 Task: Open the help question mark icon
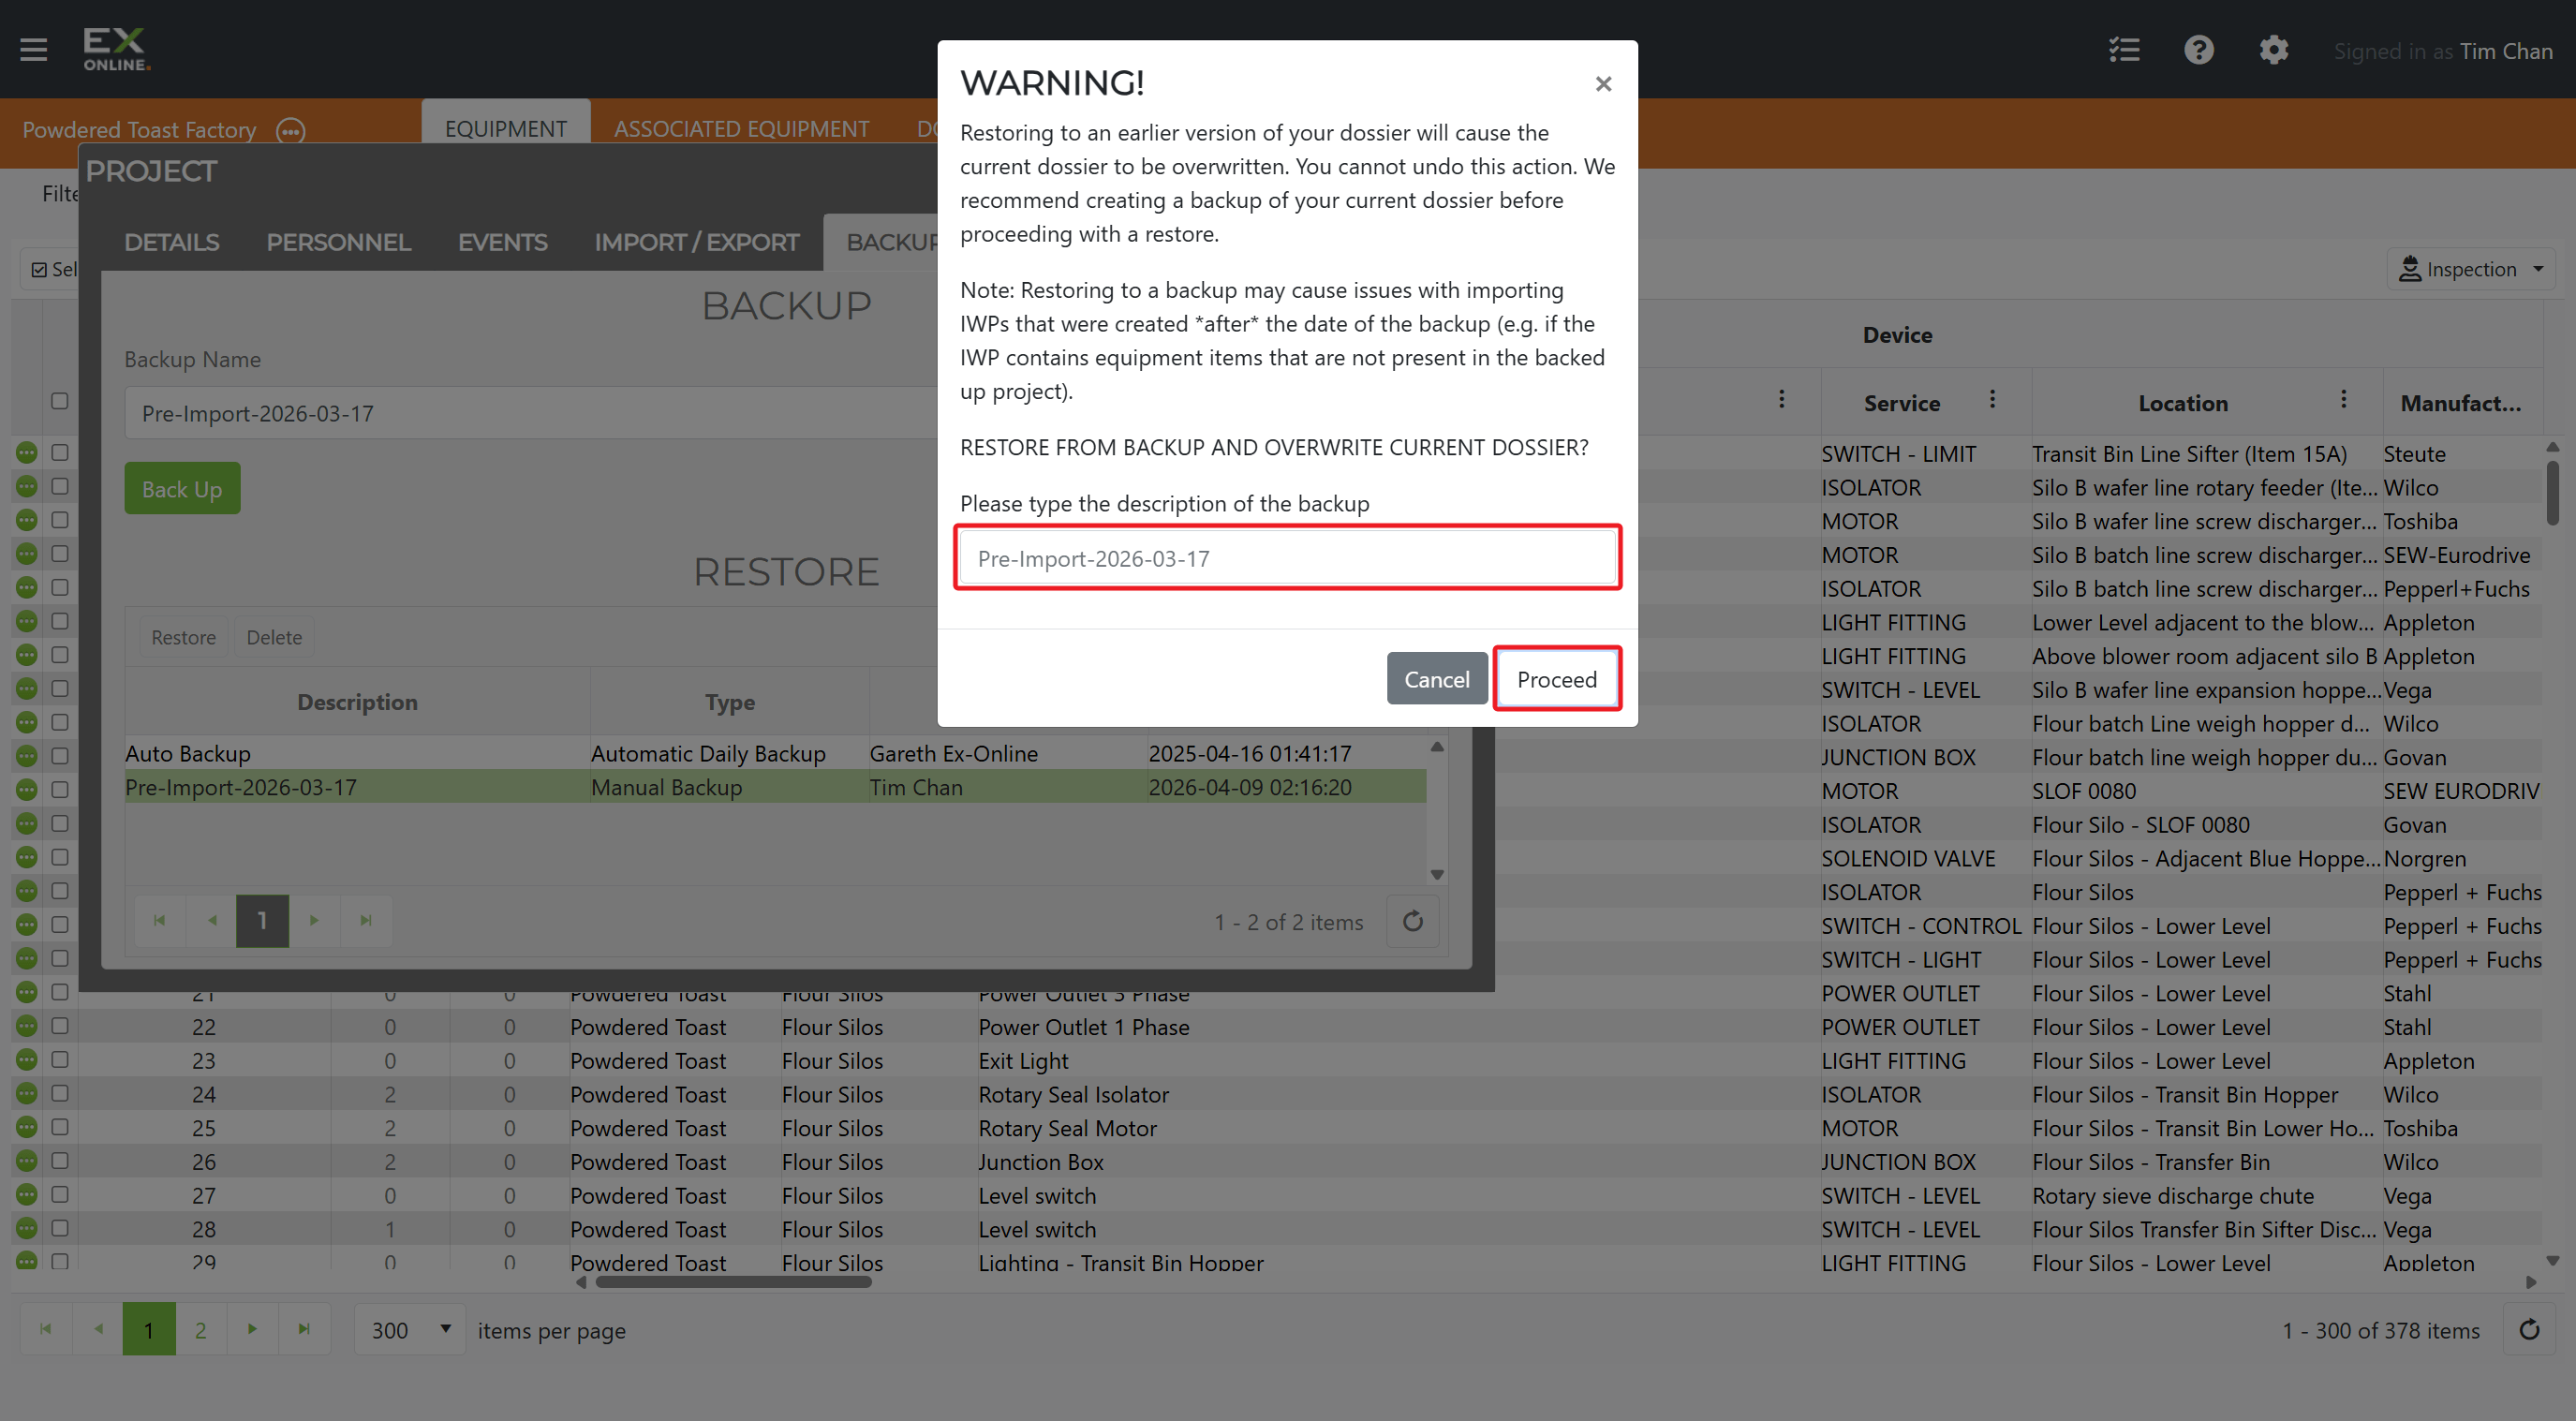click(x=2199, y=50)
